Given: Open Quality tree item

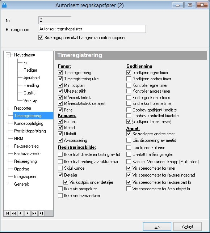Looking at the screenshot, I should 29,93.
